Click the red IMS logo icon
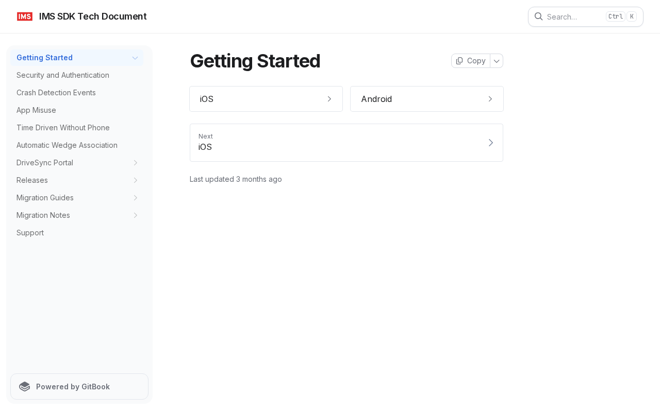This screenshot has height=412, width=660. click(25, 16)
